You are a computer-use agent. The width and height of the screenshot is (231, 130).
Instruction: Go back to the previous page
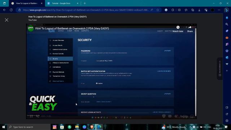(4, 10)
